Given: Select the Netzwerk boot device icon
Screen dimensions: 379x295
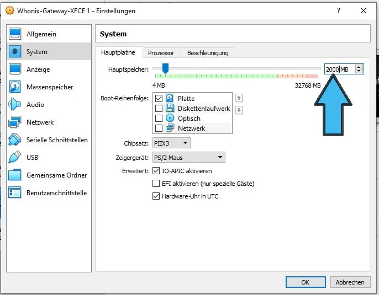Looking at the screenshot, I should [x=170, y=128].
